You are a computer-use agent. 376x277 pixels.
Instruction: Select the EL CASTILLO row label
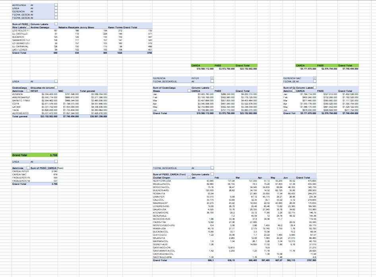19,34
